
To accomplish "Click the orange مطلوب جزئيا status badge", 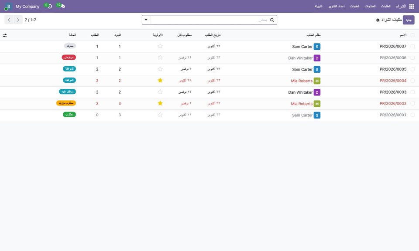I will tap(66, 103).
